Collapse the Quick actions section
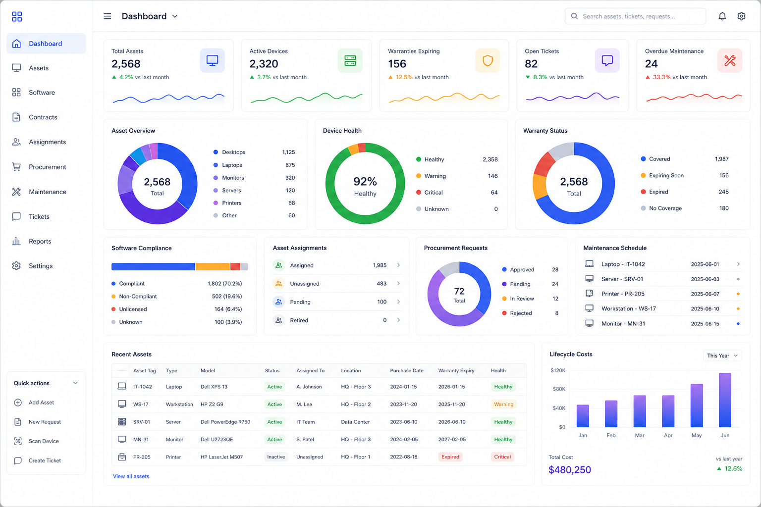The image size is (761, 507). pos(75,383)
